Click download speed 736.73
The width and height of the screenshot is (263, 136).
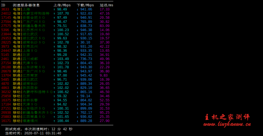coord(86,59)
